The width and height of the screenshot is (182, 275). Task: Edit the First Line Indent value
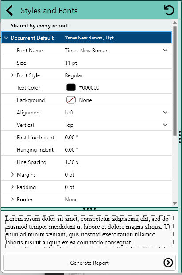pyautogui.click(x=71, y=137)
